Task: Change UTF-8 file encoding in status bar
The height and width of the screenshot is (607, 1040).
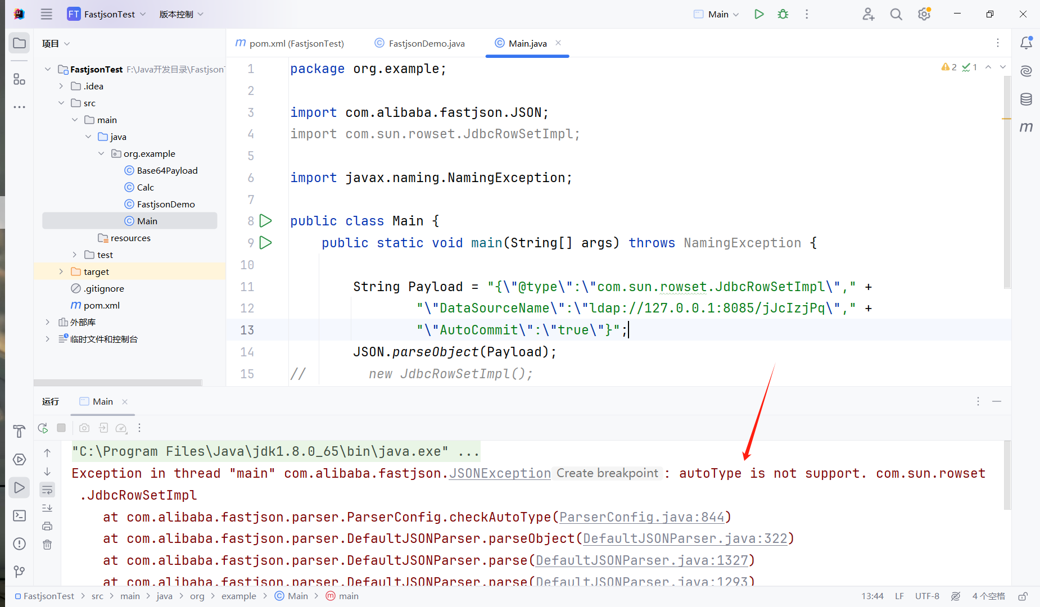Action: point(927,596)
